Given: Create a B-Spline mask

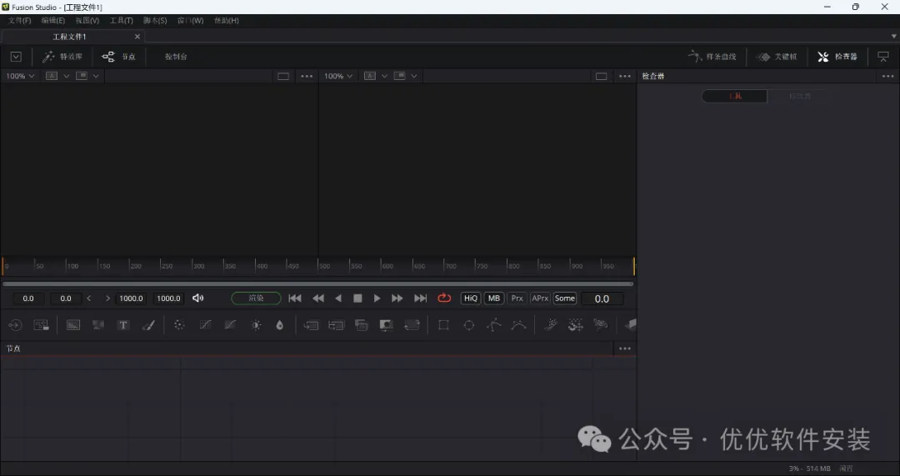Looking at the screenshot, I should [519, 325].
